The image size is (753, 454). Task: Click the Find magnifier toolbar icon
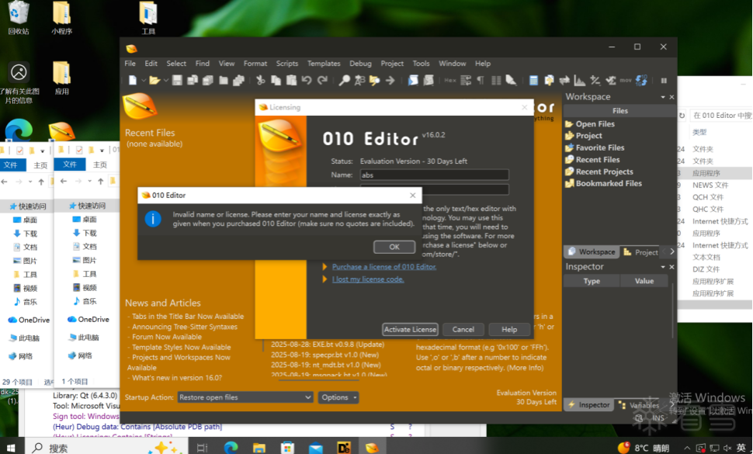(345, 81)
